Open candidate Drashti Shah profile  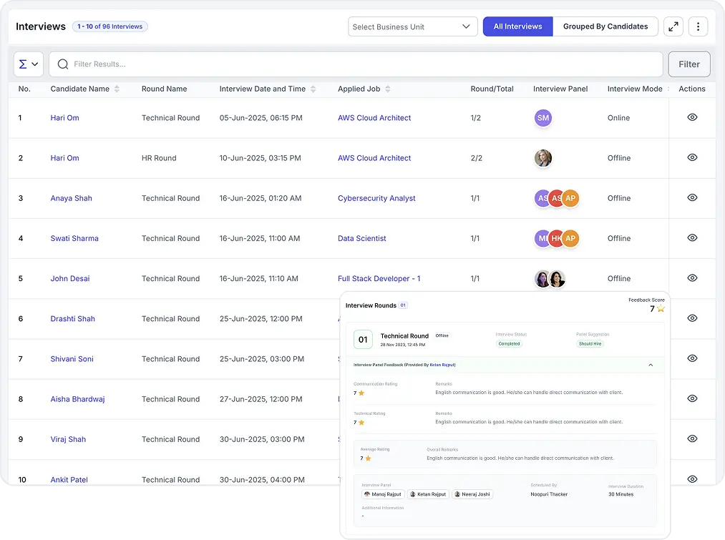point(72,319)
